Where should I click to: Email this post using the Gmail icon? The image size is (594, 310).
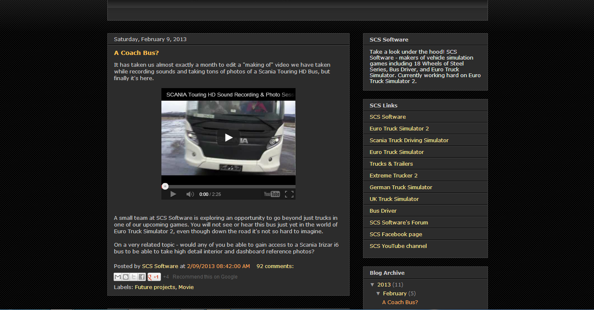pos(118,277)
